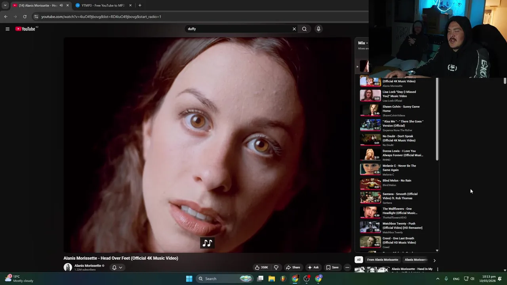The image size is (507, 285).
Task: Open the Windows Start menu
Action: coord(189,279)
